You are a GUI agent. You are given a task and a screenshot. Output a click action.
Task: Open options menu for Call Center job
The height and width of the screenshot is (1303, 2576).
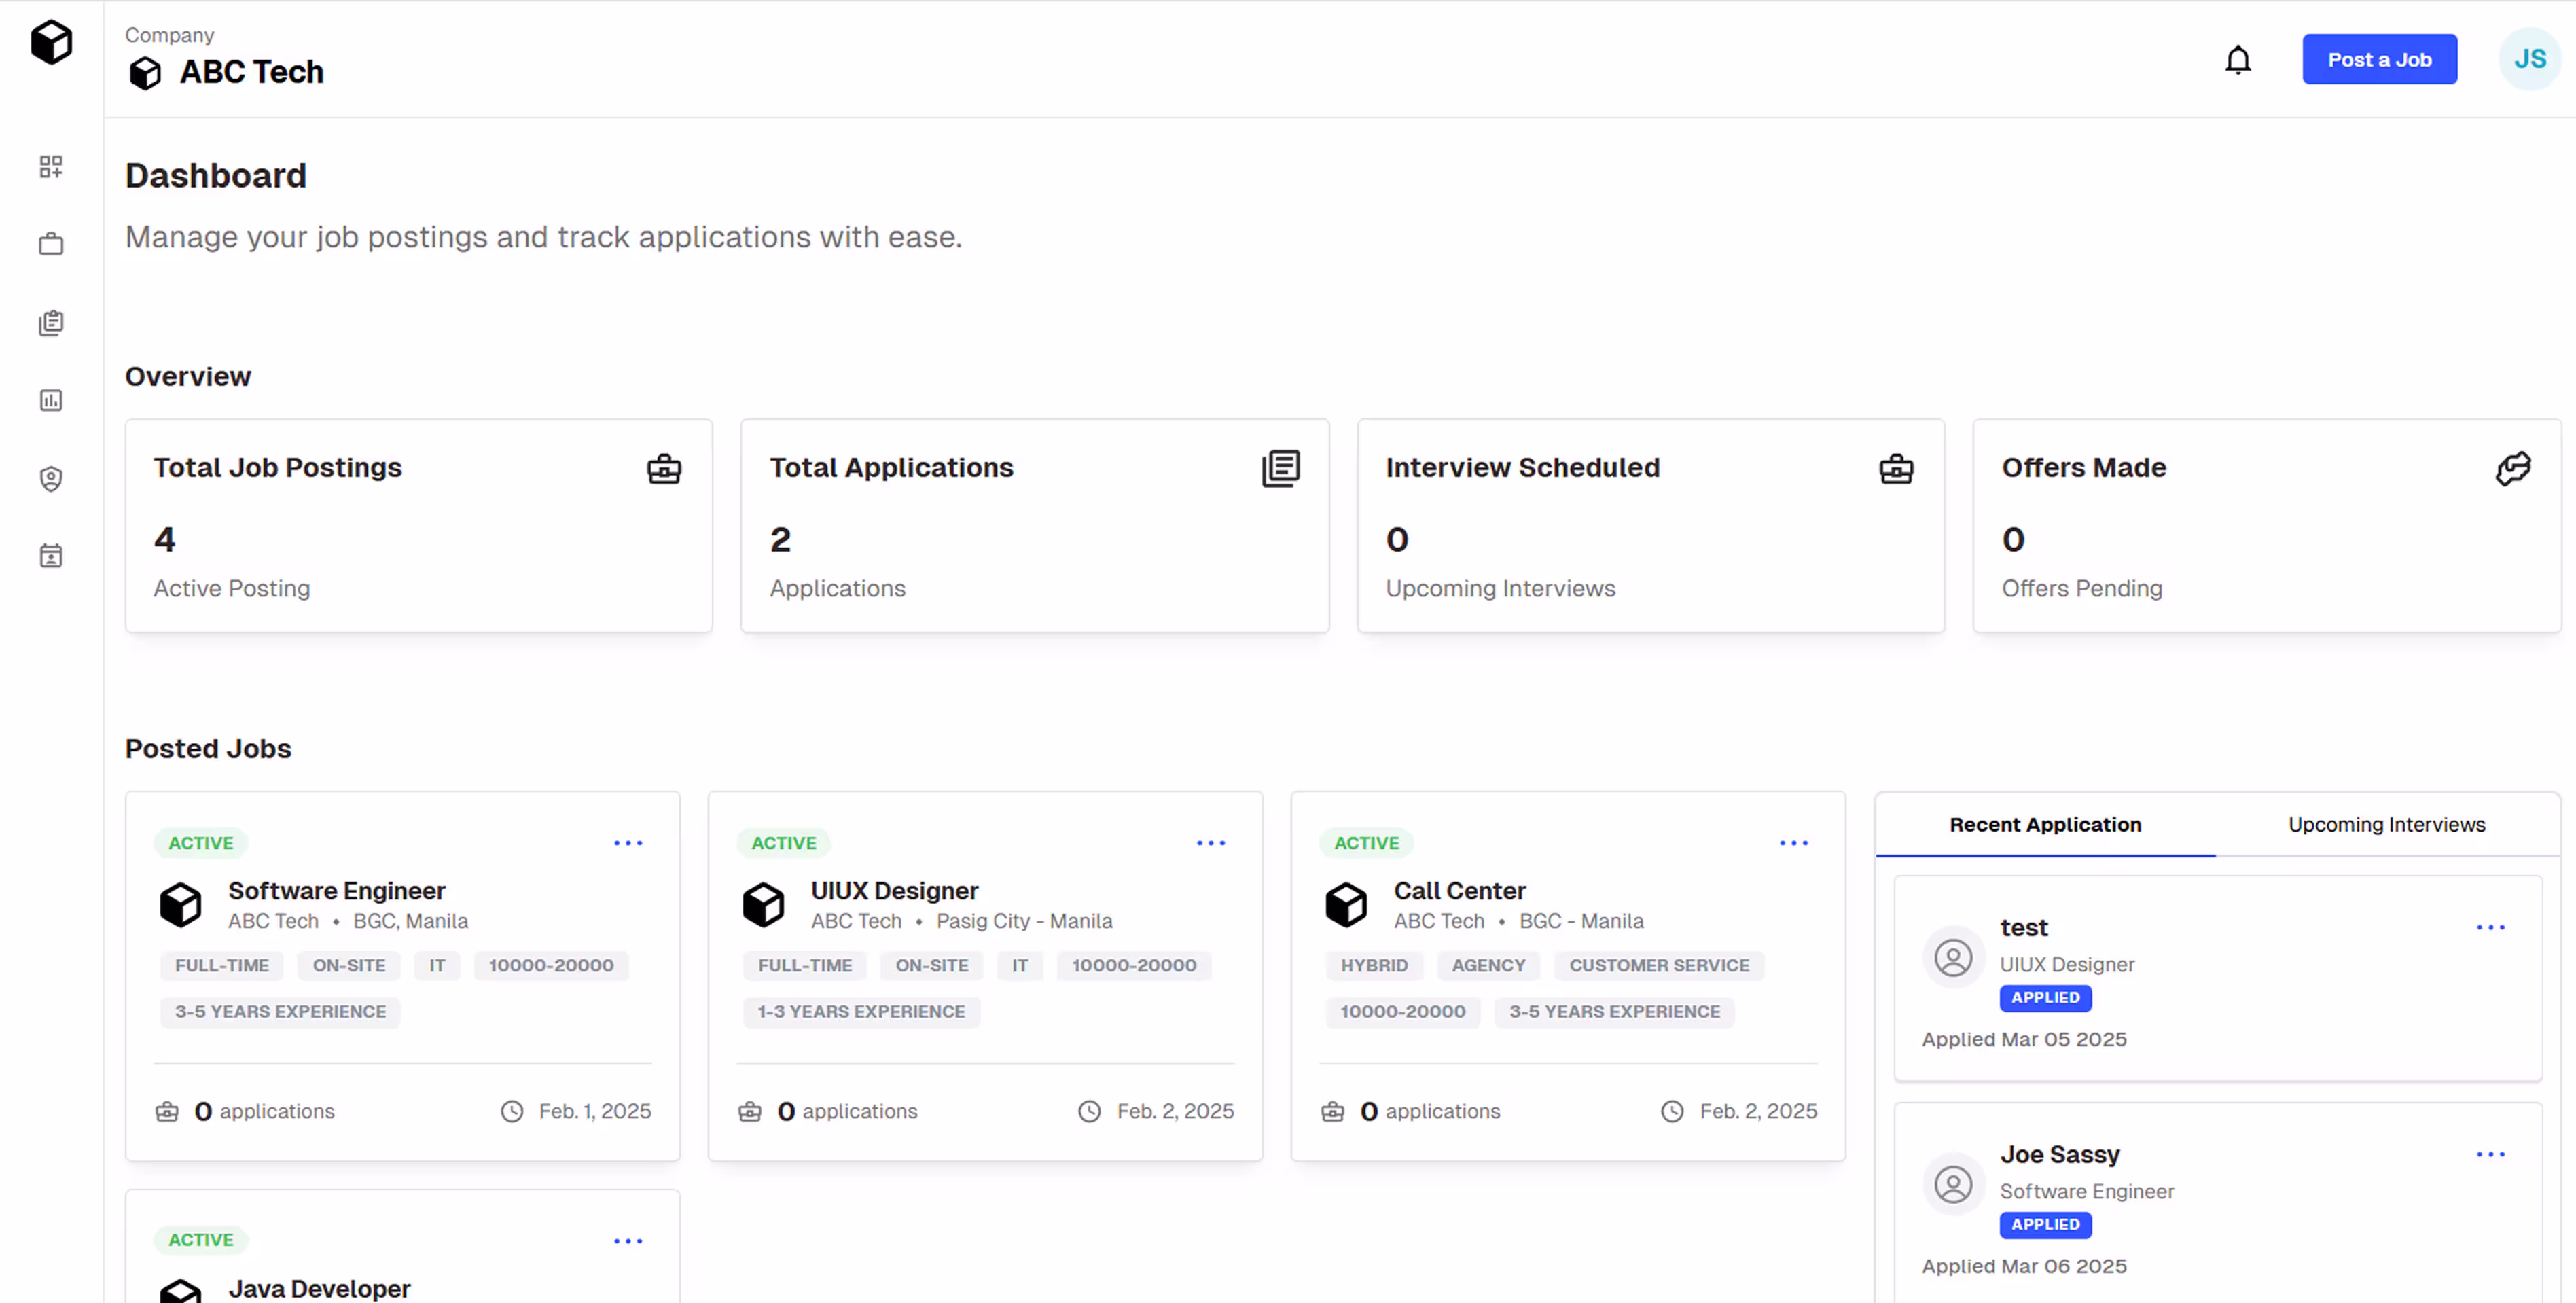pyautogui.click(x=1794, y=843)
